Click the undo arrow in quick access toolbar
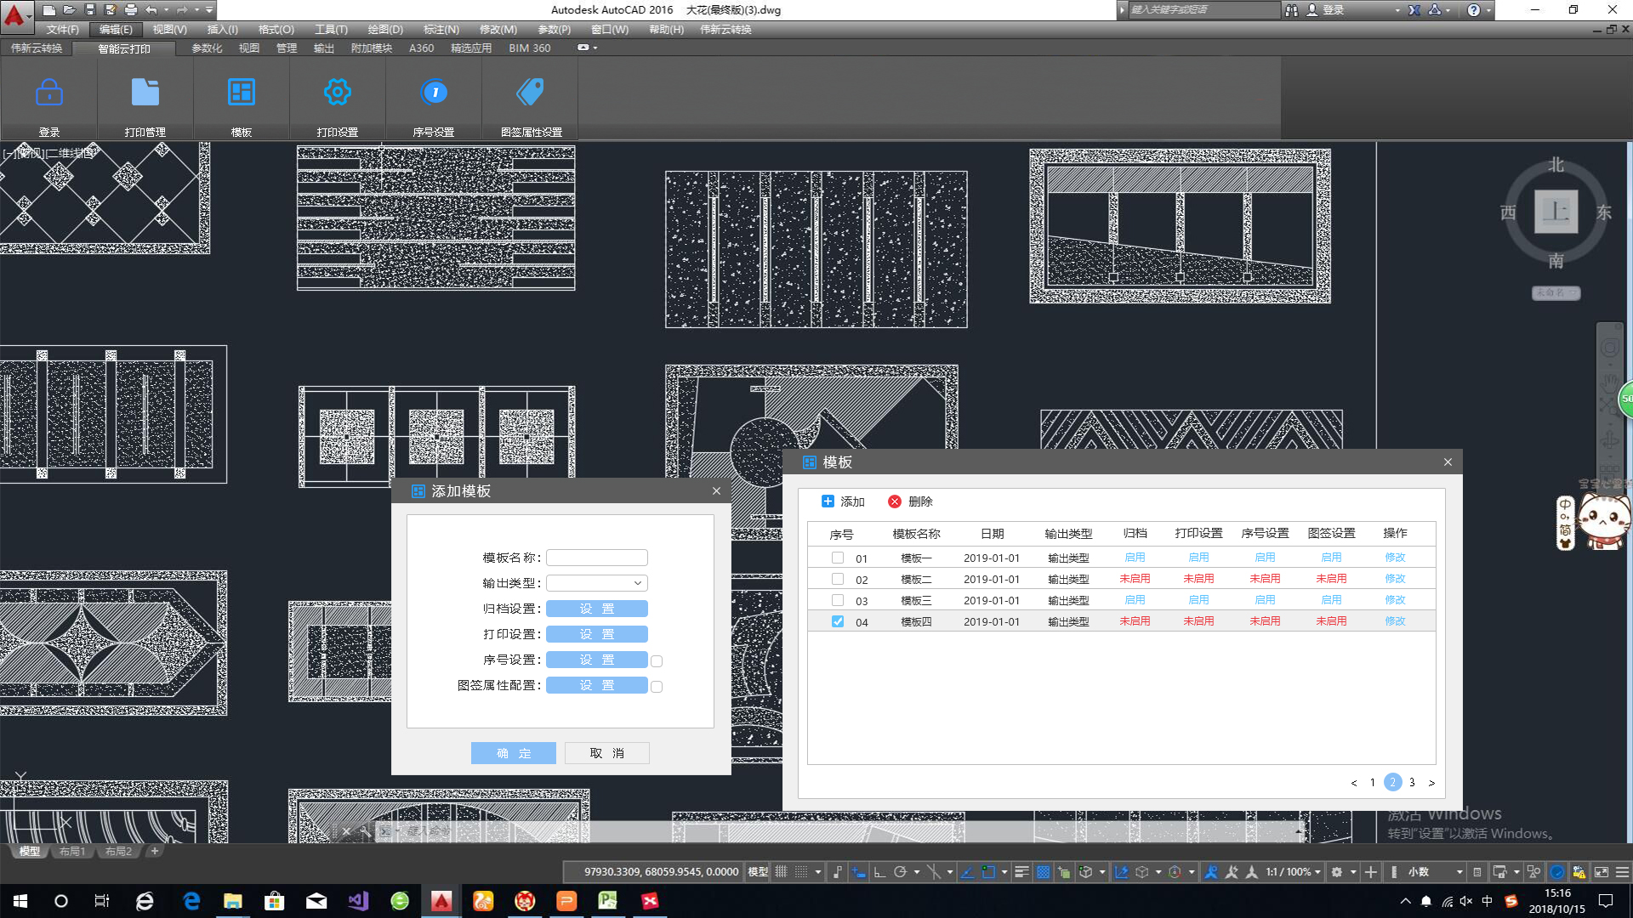 (151, 10)
